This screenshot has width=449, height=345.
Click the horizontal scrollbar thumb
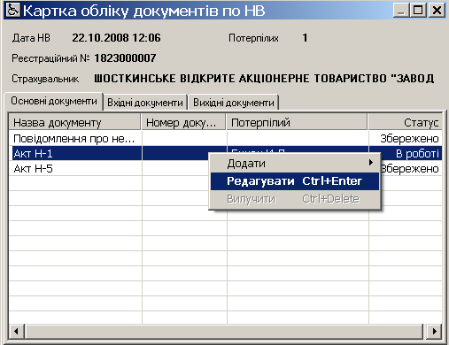click(x=224, y=331)
